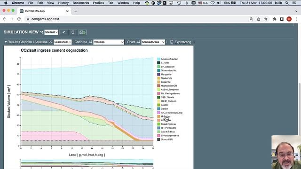Screen dimensions: 301x169
Task: Open the StackedAreas chart type dropdown
Action: click(153, 42)
